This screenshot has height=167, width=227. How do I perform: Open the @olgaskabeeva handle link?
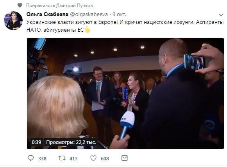point(89,14)
